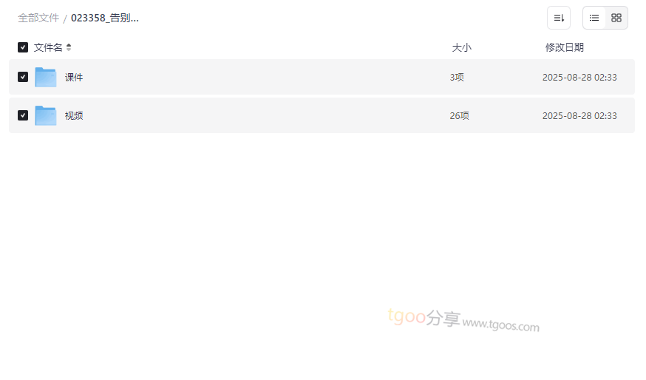Click the 课件 modified date cell
The width and height of the screenshot is (646, 380).
tap(579, 77)
